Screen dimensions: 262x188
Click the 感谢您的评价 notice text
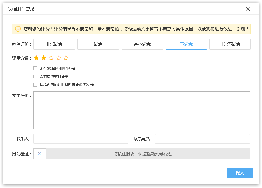(136, 29)
